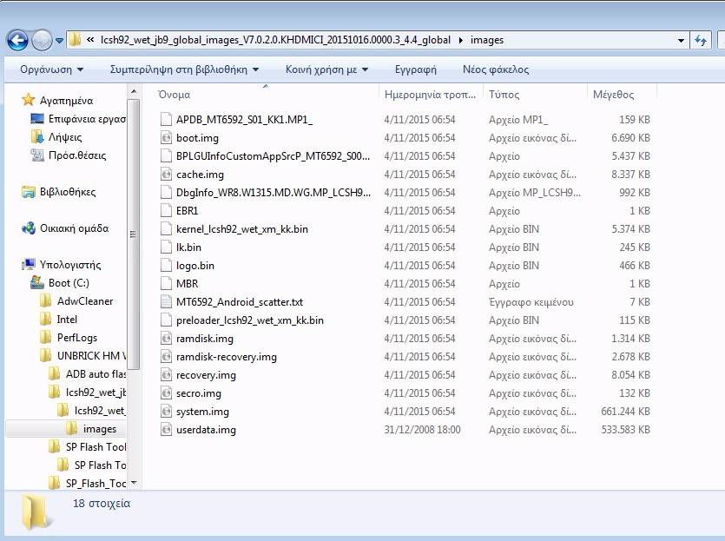Click the Εγγραφή toolbar button

coord(415,69)
